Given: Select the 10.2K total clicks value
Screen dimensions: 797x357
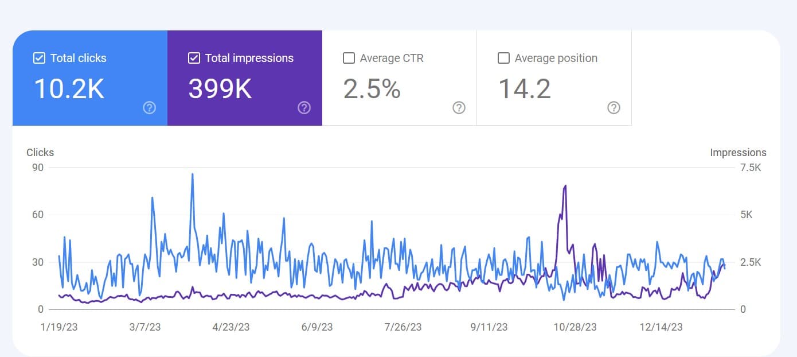Looking at the screenshot, I should click(69, 89).
